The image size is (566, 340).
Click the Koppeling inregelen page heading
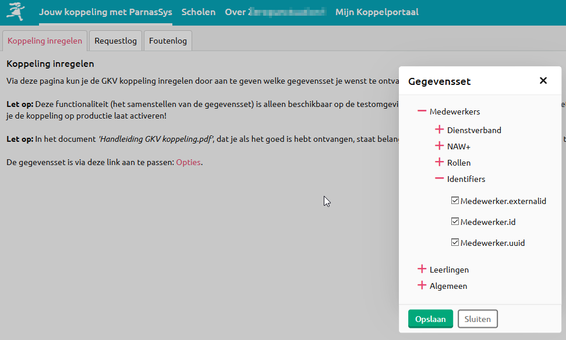point(50,64)
